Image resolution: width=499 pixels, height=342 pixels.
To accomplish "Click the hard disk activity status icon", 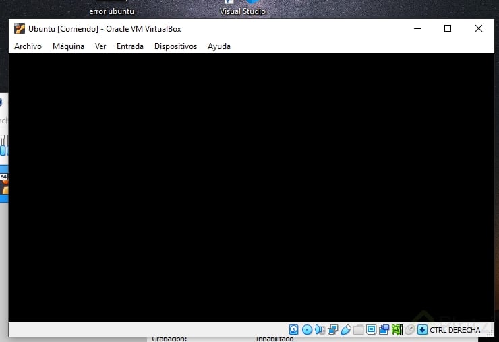I will click(x=294, y=330).
